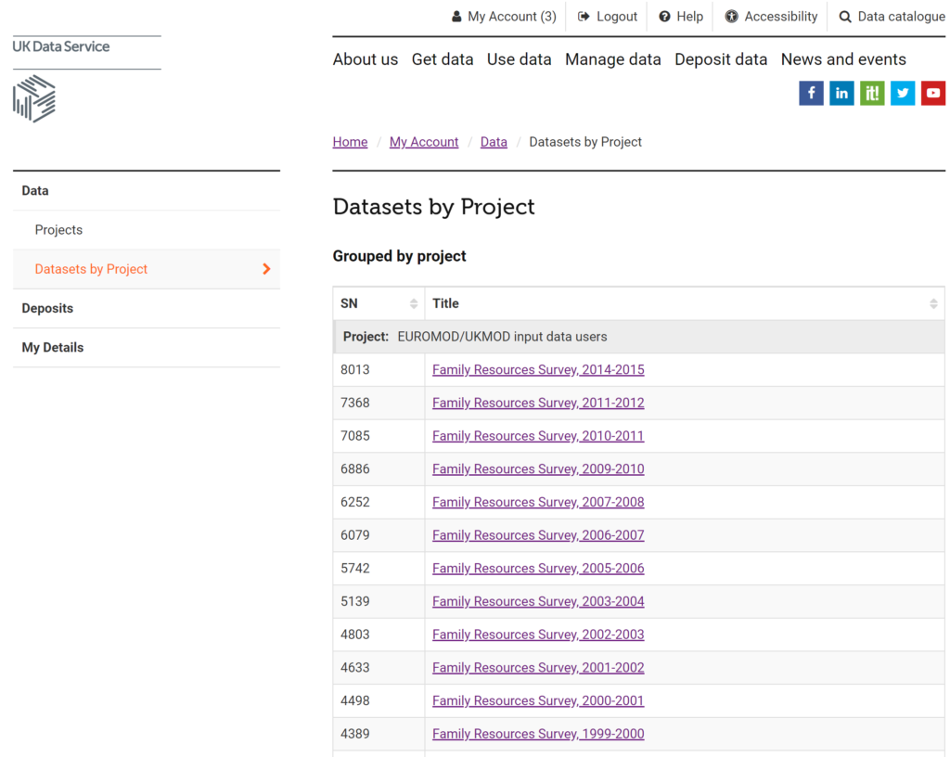Open Family Resources Survey, 2005-2006
This screenshot has height=757, width=950.
coord(538,568)
